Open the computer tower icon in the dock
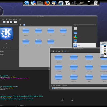 click(x=75, y=3)
